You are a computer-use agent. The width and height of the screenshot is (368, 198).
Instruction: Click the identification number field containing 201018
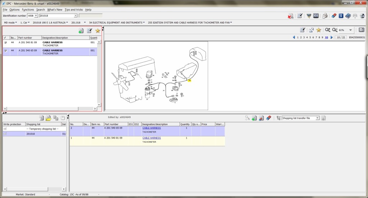(56, 15)
